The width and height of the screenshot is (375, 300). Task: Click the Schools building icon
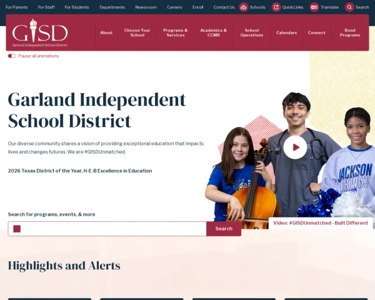point(244,7)
